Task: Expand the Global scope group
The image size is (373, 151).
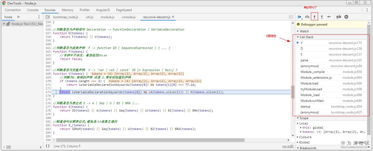Action: (298, 142)
